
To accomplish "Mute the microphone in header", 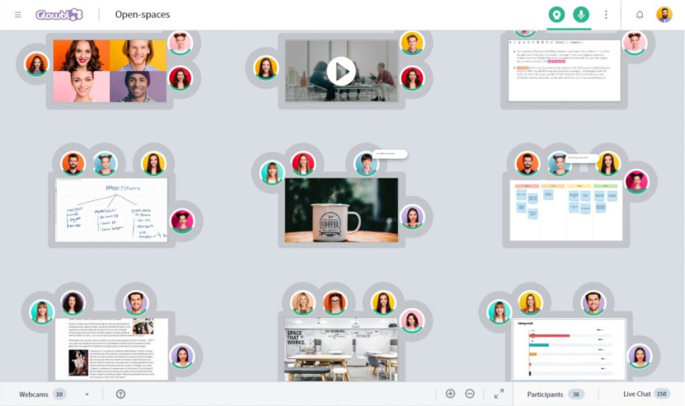I will click(580, 15).
